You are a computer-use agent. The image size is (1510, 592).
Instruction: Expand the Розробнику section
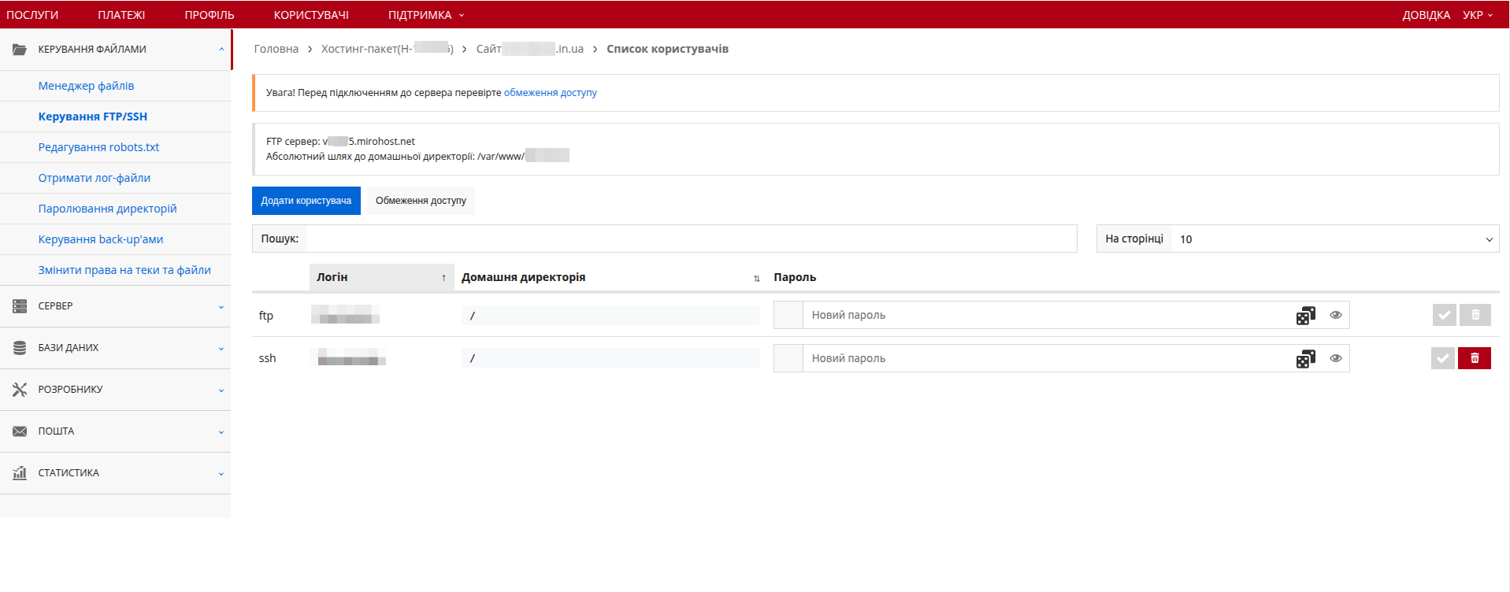[x=221, y=390]
